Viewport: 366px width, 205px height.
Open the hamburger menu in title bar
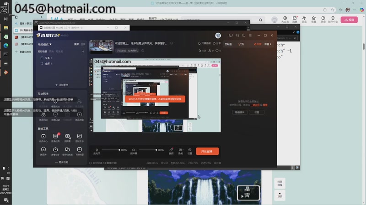point(250,36)
